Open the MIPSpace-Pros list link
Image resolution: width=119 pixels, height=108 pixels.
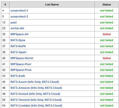[21, 70]
